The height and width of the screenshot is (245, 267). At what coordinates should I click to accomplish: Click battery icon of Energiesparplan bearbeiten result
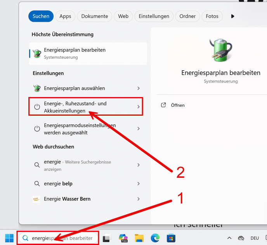click(37, 54)
